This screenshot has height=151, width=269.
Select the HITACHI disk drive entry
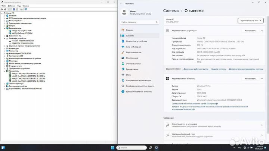[x=23, y=41]
